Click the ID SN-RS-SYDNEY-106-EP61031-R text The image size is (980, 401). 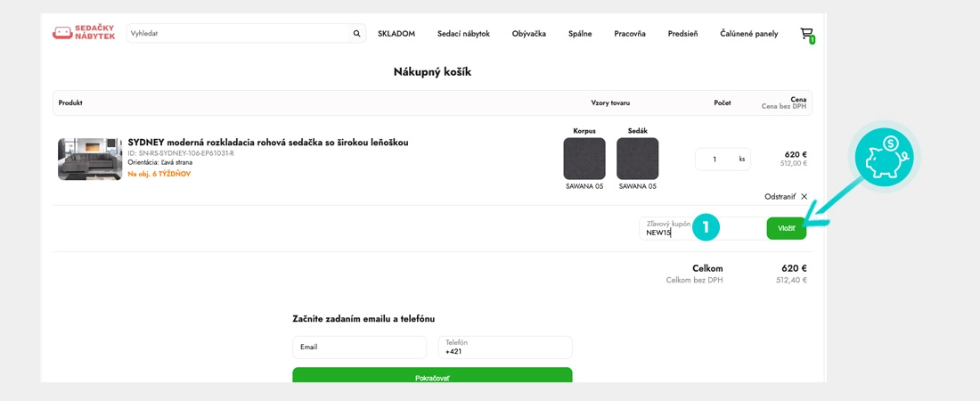(x=181, y=153)
